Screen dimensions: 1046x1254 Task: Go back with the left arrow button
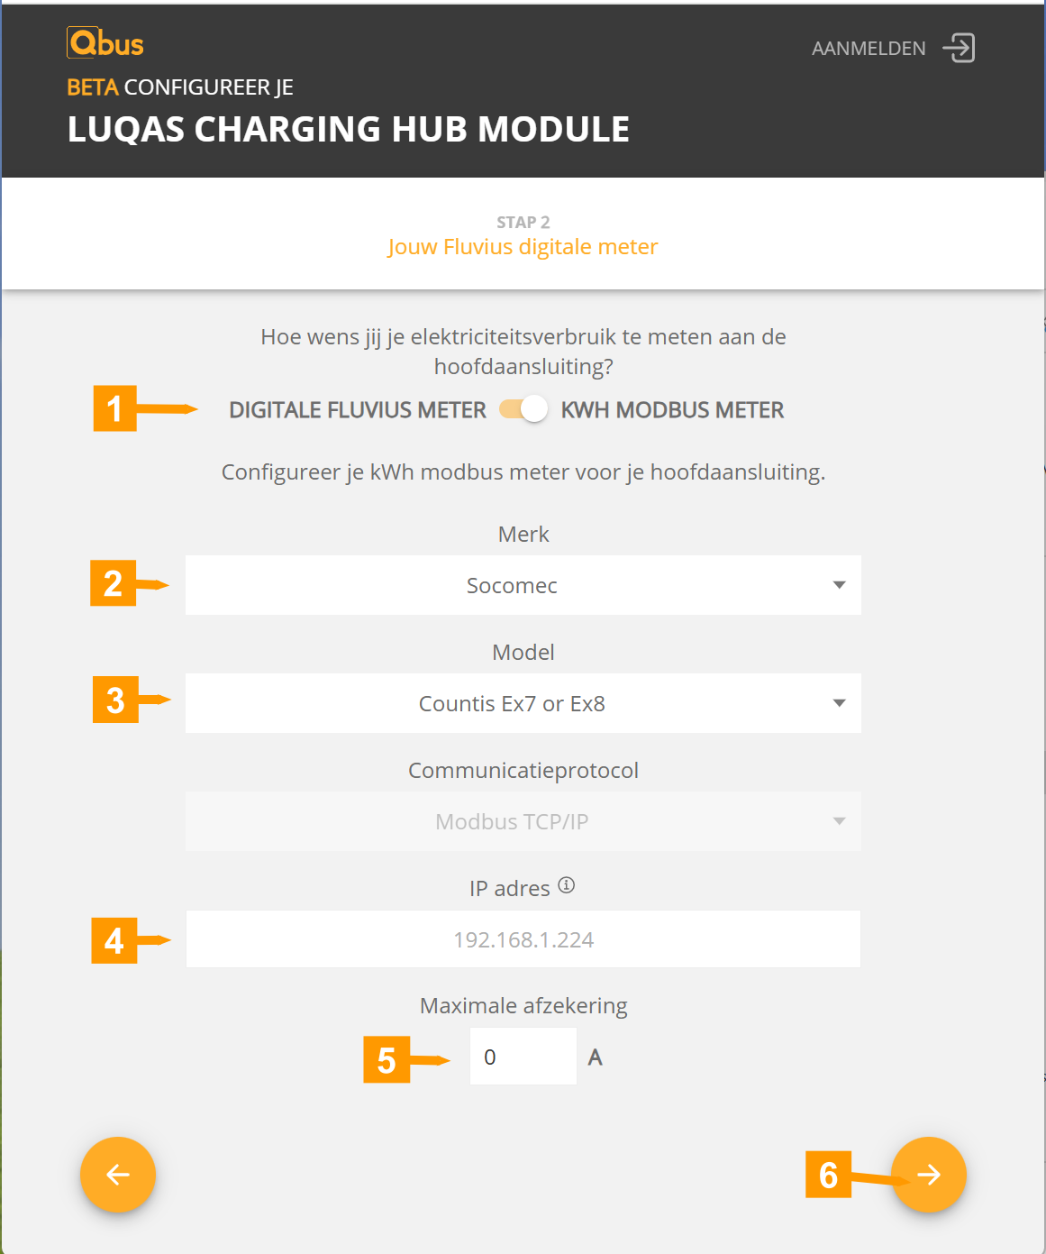(x=118, y=1175)
